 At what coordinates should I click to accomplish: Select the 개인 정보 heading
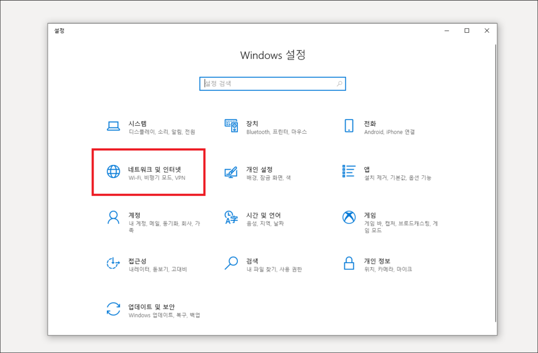pos(377,261)
